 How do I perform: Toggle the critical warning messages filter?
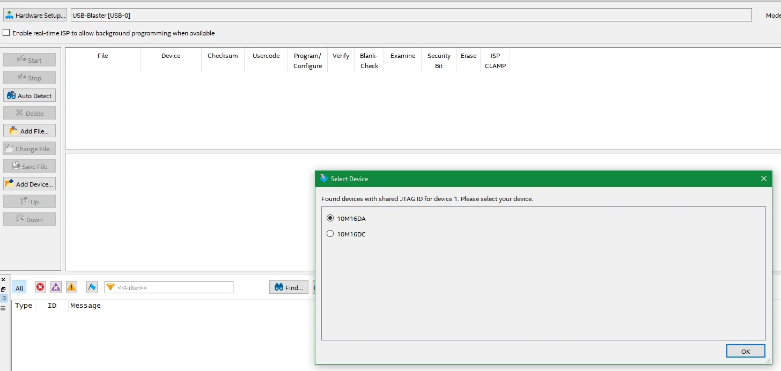[56, 287]
